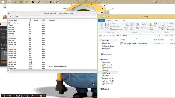
Task: Click the Search Debug field
Action: pyautogui.click(x=169, y=36)
